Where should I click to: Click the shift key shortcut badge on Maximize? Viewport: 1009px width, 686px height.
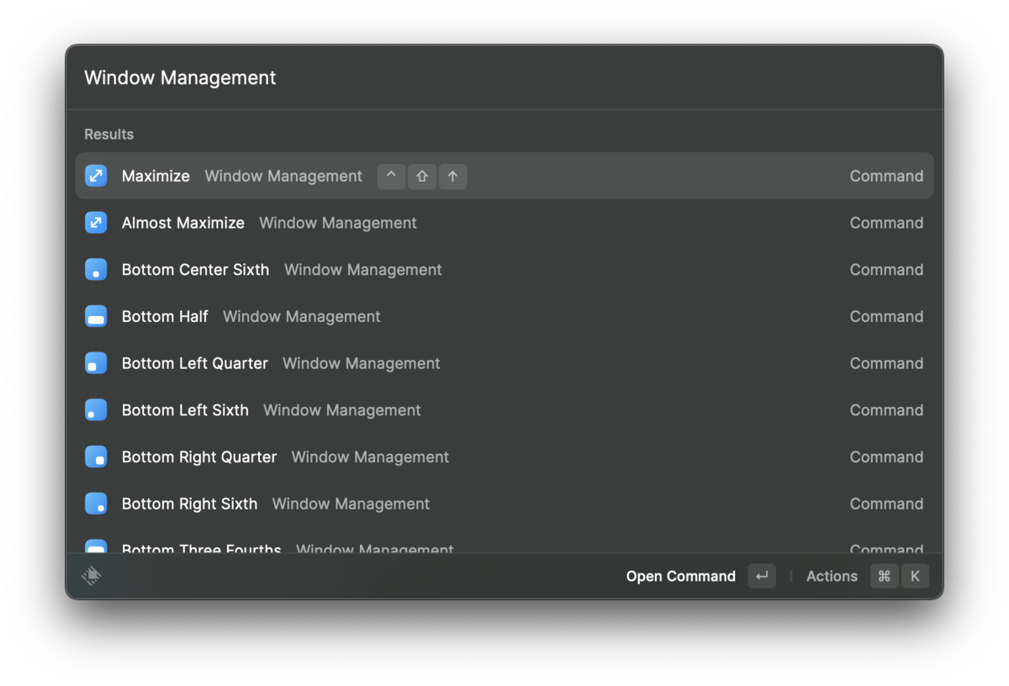pos(422,177)
